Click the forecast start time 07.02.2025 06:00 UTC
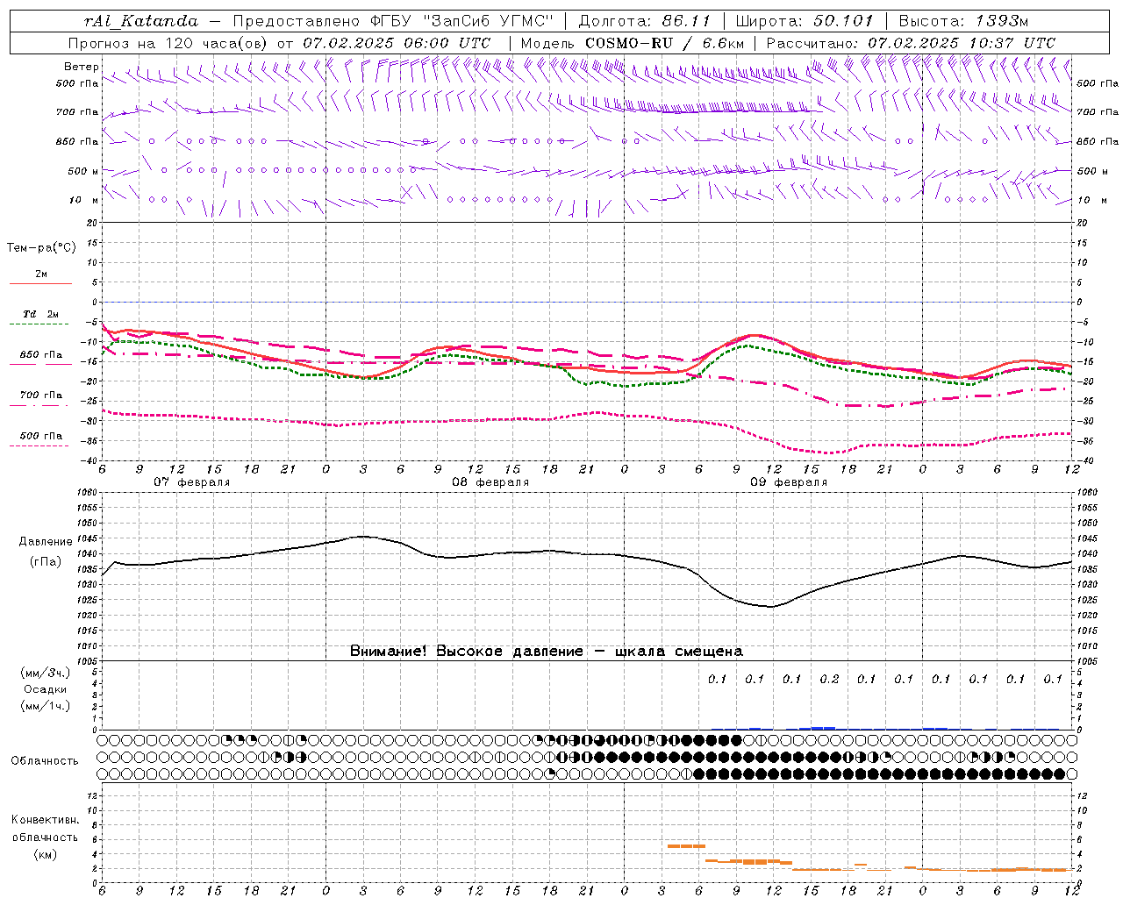Screen dimensions: 1123x898 tap(397, 43)
